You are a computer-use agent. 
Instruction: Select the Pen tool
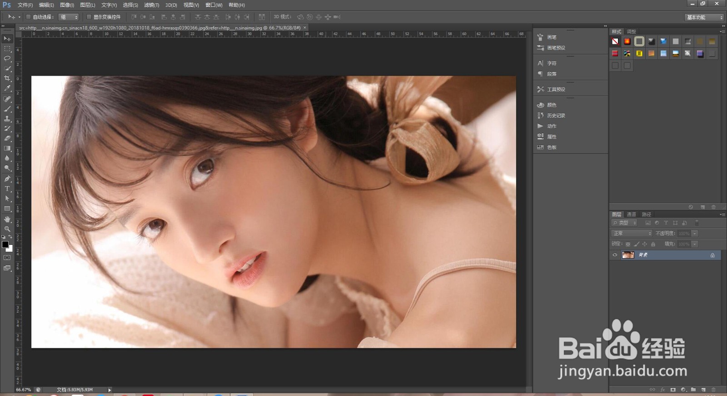[x=7, y=179]
